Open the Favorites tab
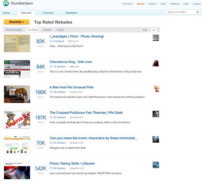Image resolution: width=202 pixels, height=183 pixels. click(48, 13)
